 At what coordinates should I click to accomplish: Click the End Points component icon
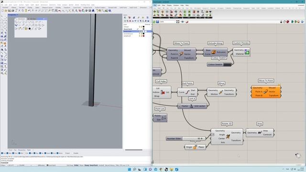pyautogui.click(x=187, y=92)
